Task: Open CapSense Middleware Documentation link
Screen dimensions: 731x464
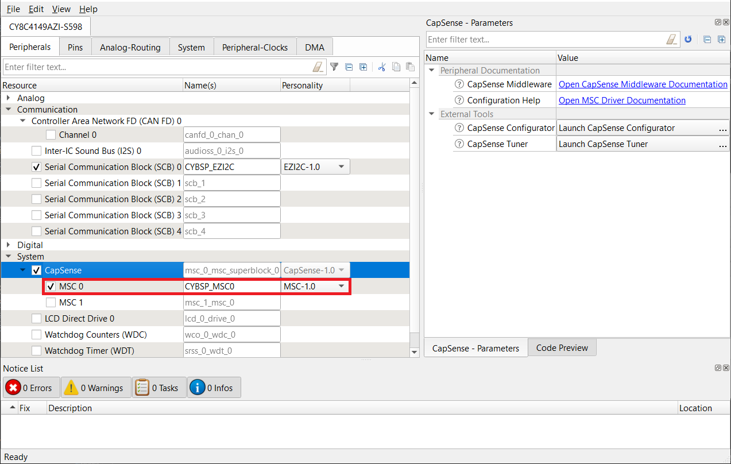Action: 643,84
